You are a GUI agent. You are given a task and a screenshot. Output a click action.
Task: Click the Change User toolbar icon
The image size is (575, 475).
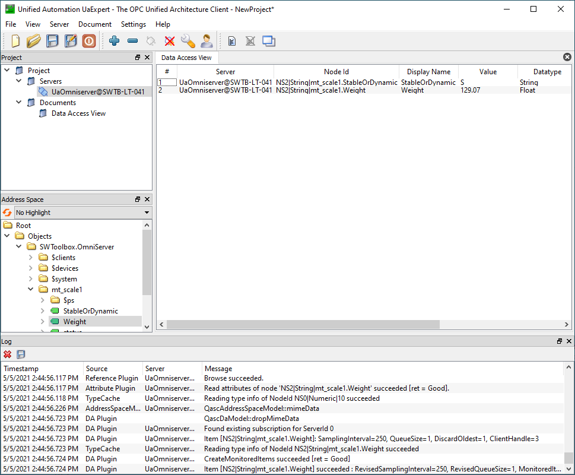[207, 41]
